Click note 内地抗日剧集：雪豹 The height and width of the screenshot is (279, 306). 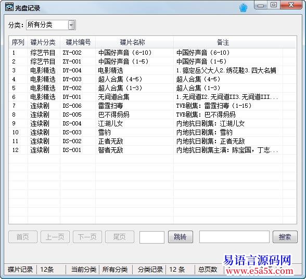[205, 132]
